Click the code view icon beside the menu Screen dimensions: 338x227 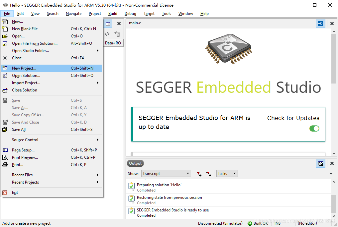tap(107, 34)
